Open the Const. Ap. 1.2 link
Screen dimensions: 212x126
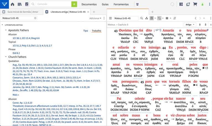19,103
